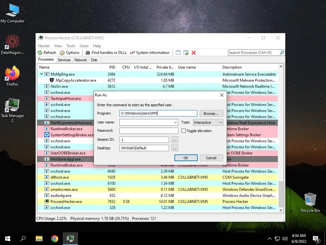Select MpCopyAccelerator.exe shield icon row
This screenshot has width=326, height=245.
[52, 80]
